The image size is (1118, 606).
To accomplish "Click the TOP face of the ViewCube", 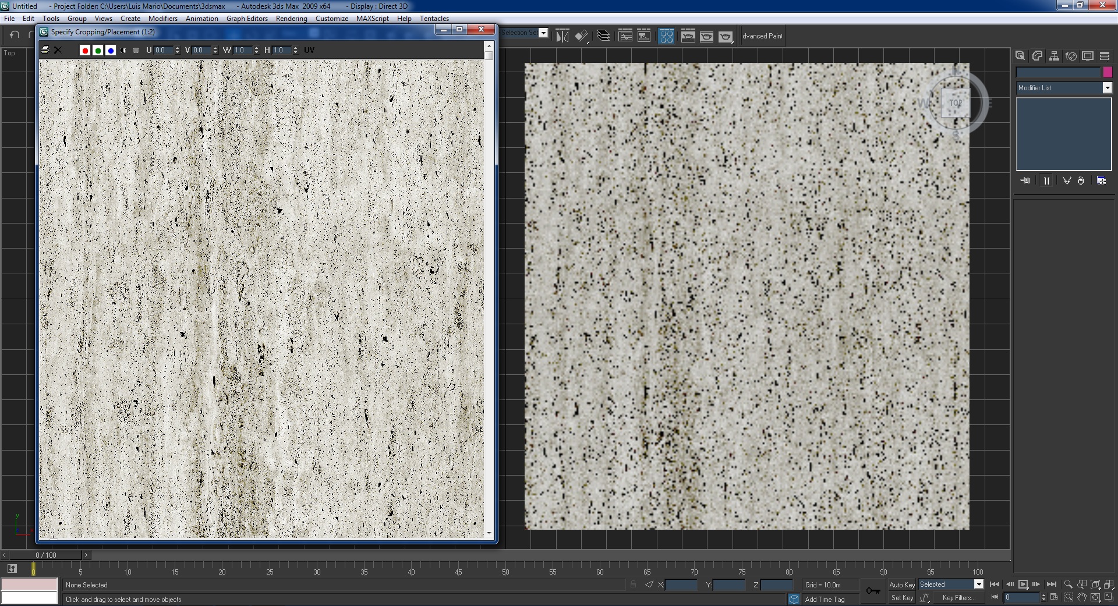I will tap(956, 103).
